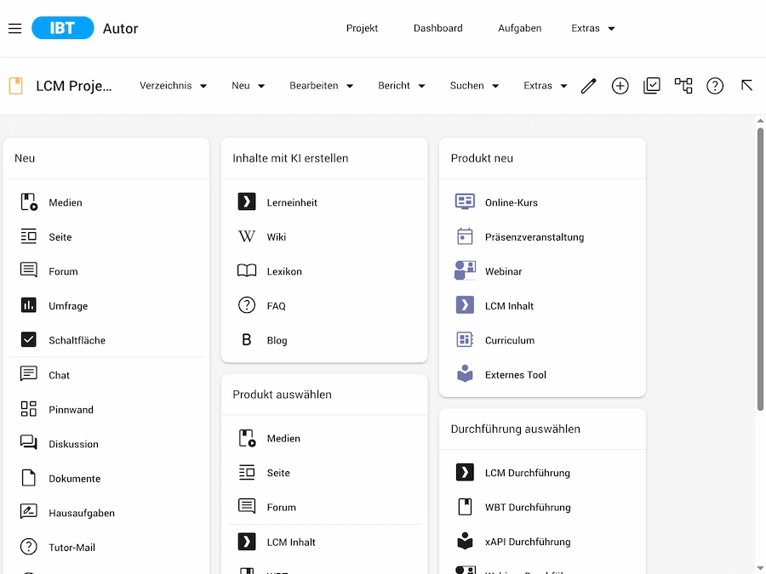Open the Neu dropdown in toolbar

point(248,86)
